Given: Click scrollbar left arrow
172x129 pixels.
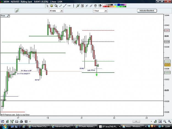Looking at the screenshot, I should tap(30, 122).
